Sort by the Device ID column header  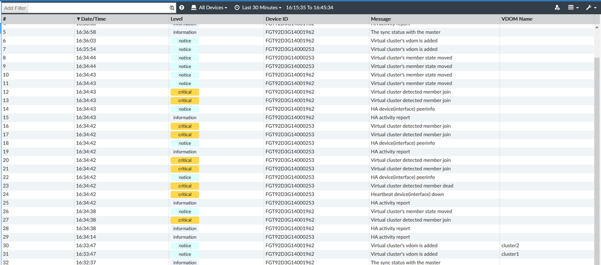pyautogui.click(x=277, y=19)
